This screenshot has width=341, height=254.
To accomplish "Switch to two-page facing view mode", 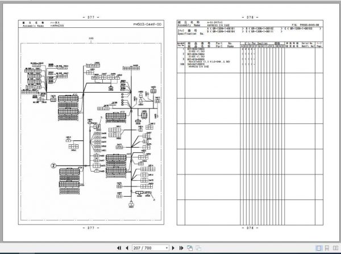I will click(335, 248).
